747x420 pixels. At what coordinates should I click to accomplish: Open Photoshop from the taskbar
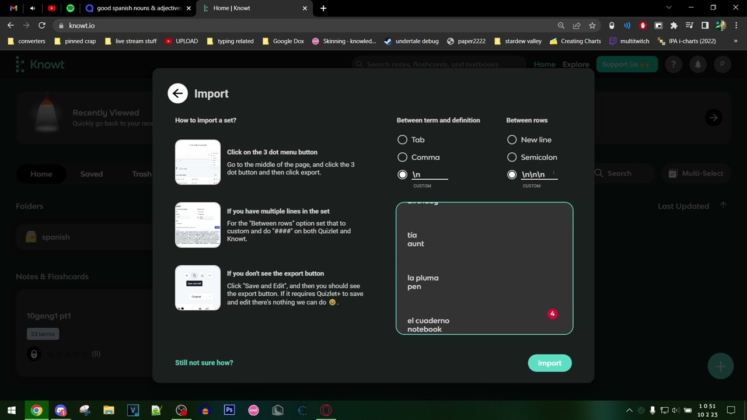point(229,410)
